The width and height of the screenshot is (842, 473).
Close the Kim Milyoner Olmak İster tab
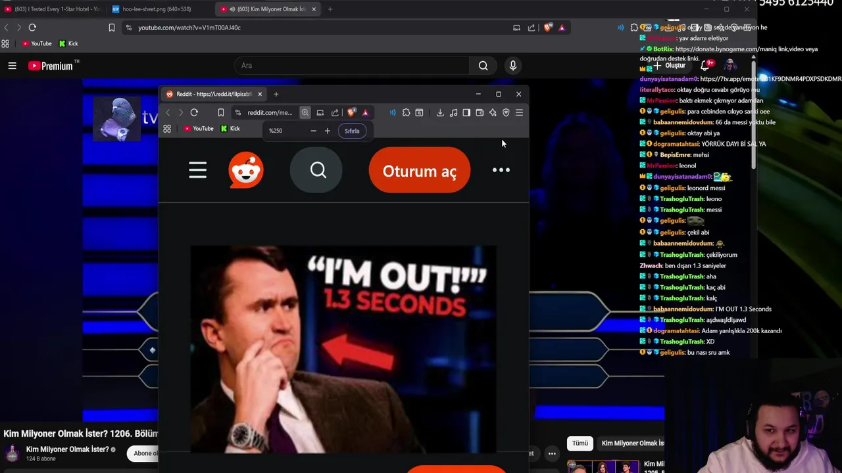pos(314,9)
